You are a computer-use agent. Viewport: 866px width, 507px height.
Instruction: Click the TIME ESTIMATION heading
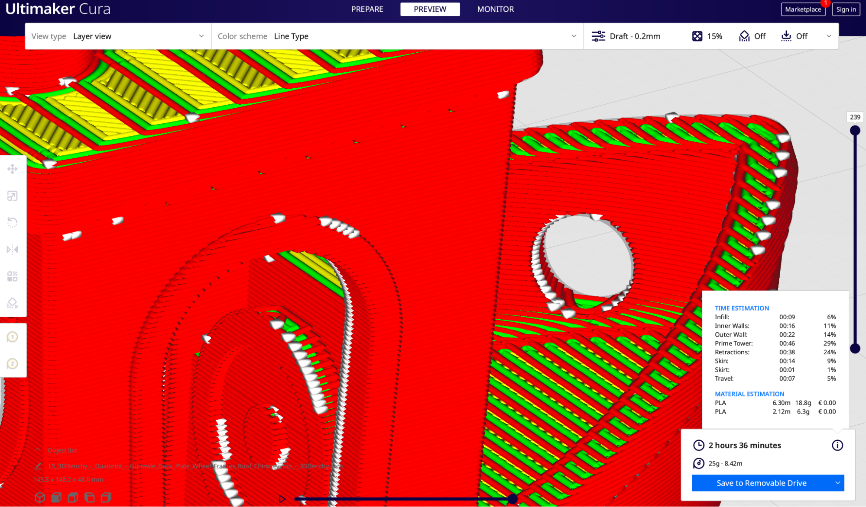742,308
